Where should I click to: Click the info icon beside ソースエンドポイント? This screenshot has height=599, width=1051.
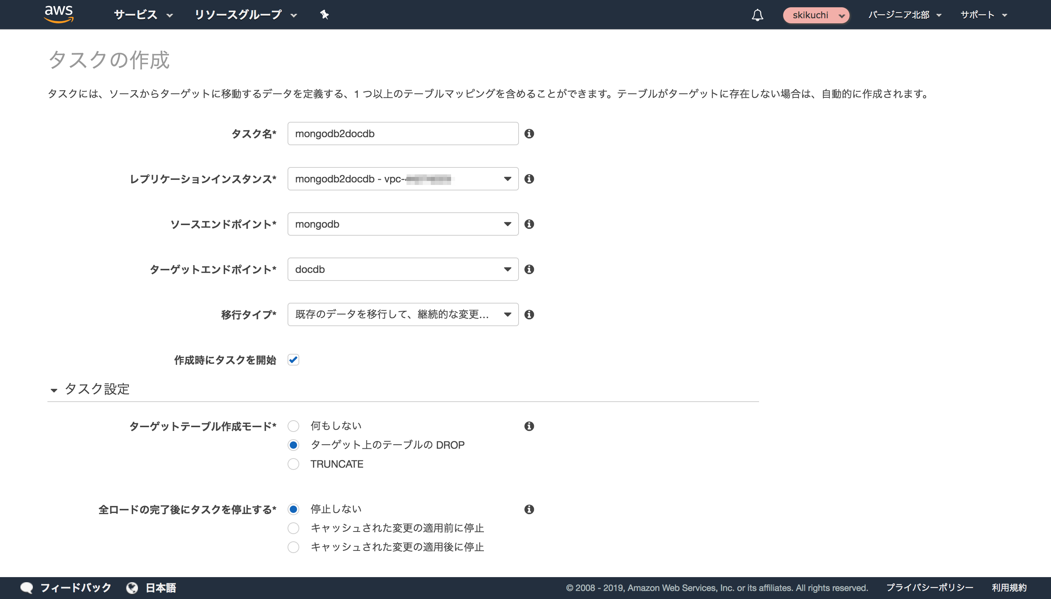coord(530,224)
